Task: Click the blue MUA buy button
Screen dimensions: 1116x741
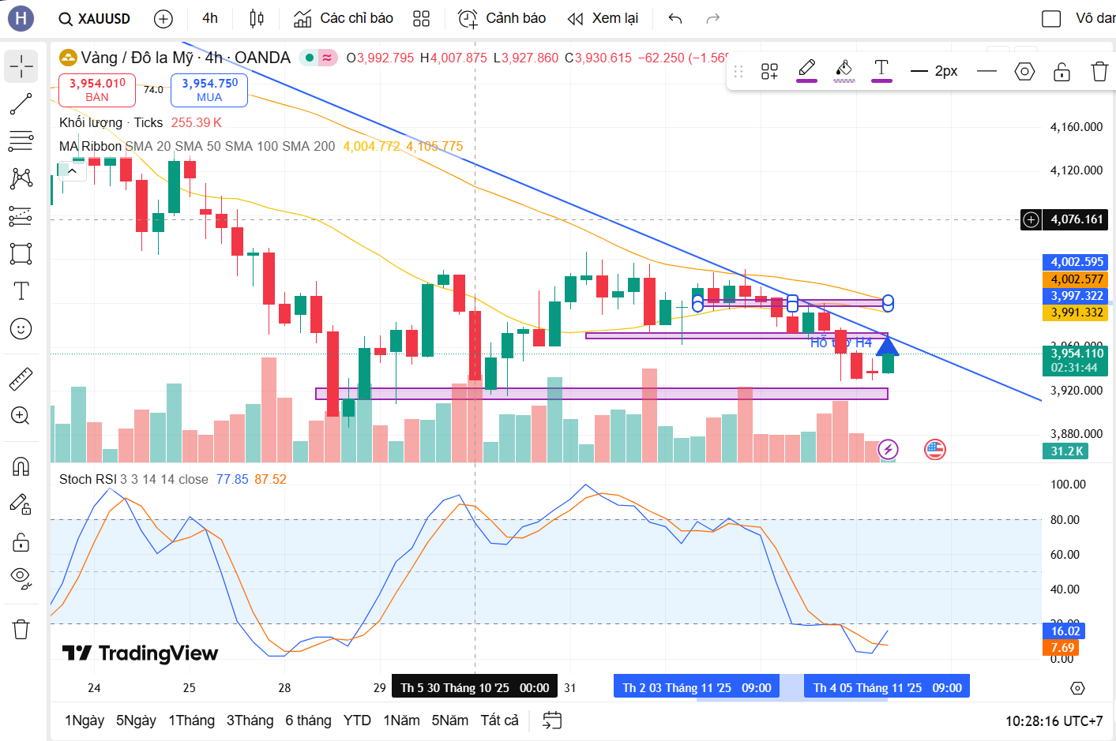Action: point(209,90)
